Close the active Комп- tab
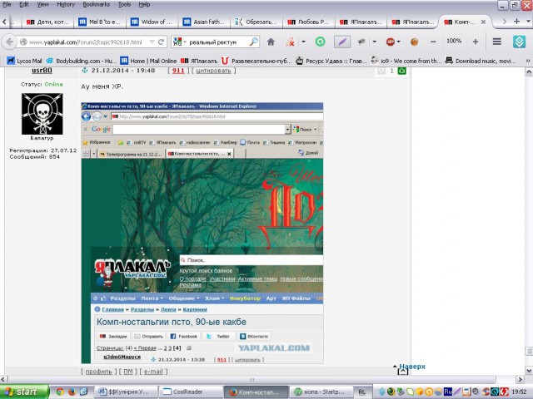 483,22
